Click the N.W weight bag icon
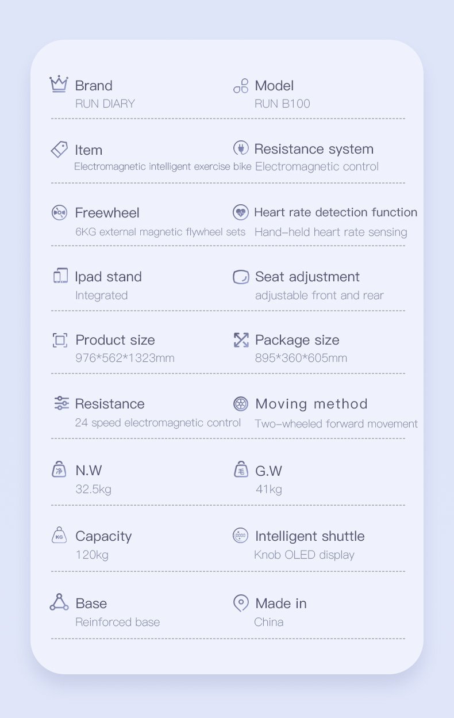Viewport: 454px width, 718px height. pos(60,470)
